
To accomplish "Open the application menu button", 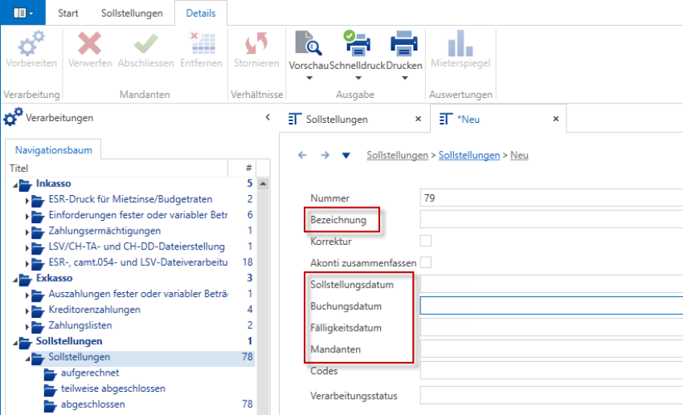I will tap(22, 13).
